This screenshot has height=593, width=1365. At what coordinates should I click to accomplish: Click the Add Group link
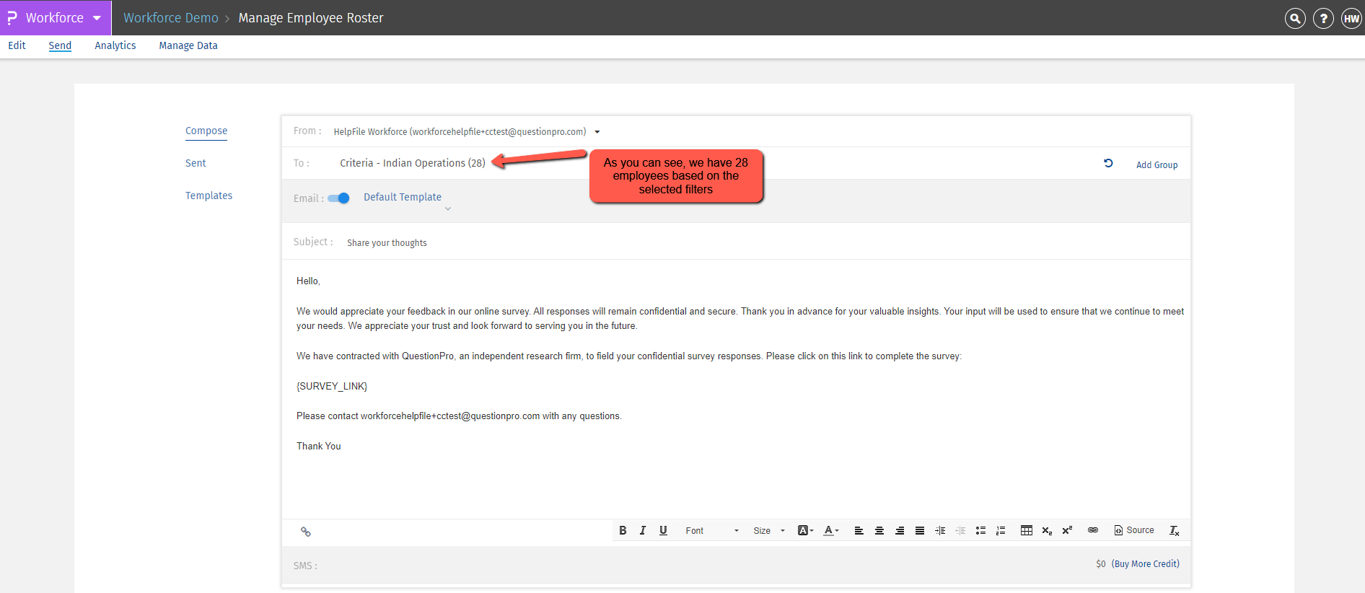click(1156, 164)
